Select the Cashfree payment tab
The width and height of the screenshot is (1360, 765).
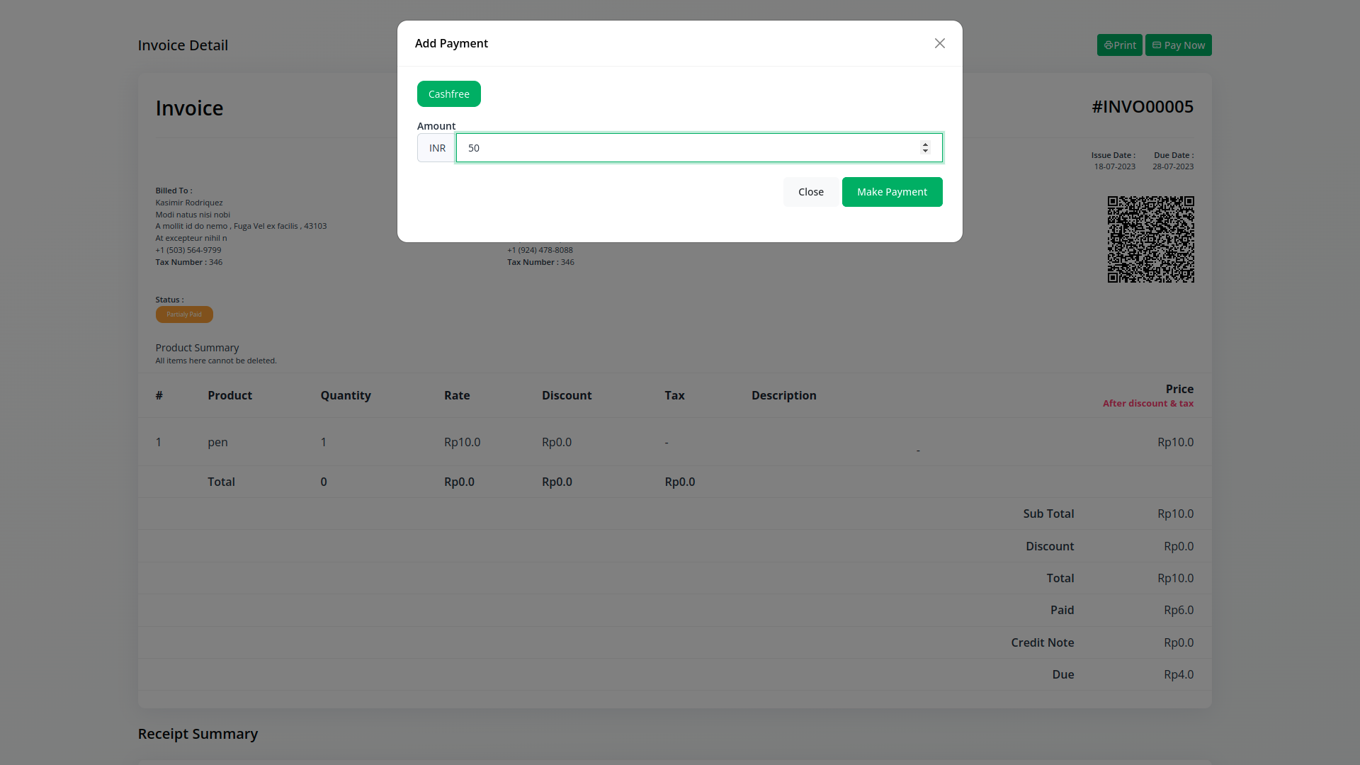tap(448, 94)
